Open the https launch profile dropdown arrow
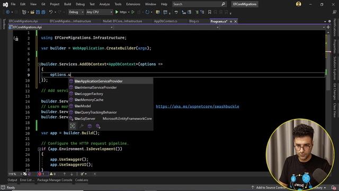Screen dimensions: 339x191 pos(129,12)
